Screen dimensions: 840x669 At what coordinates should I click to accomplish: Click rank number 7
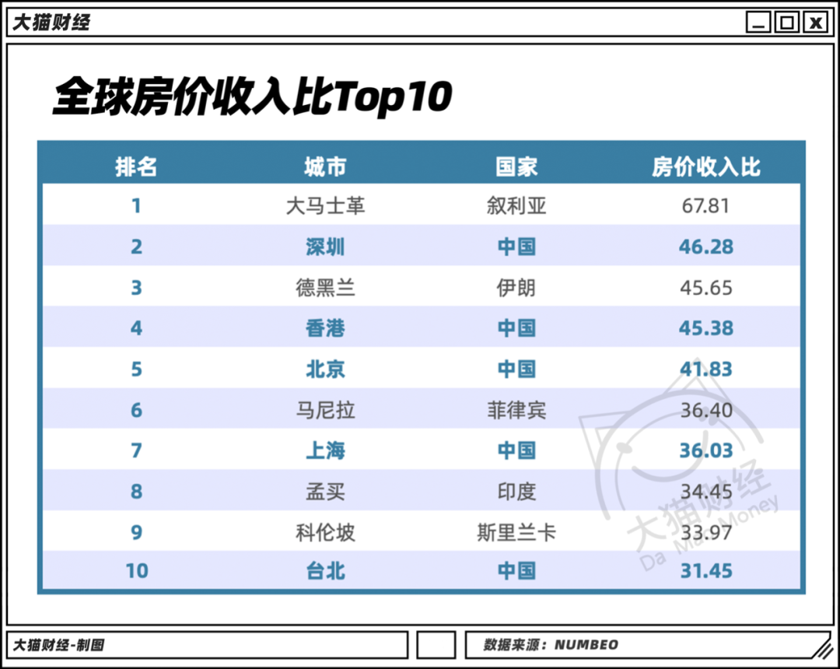pos(137,450)
